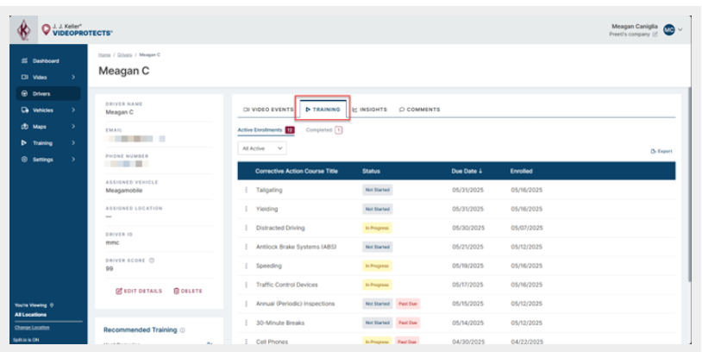Click the page vertical scrollbar
This screenshot has height=352, width=702.
[x=689, y=185]
